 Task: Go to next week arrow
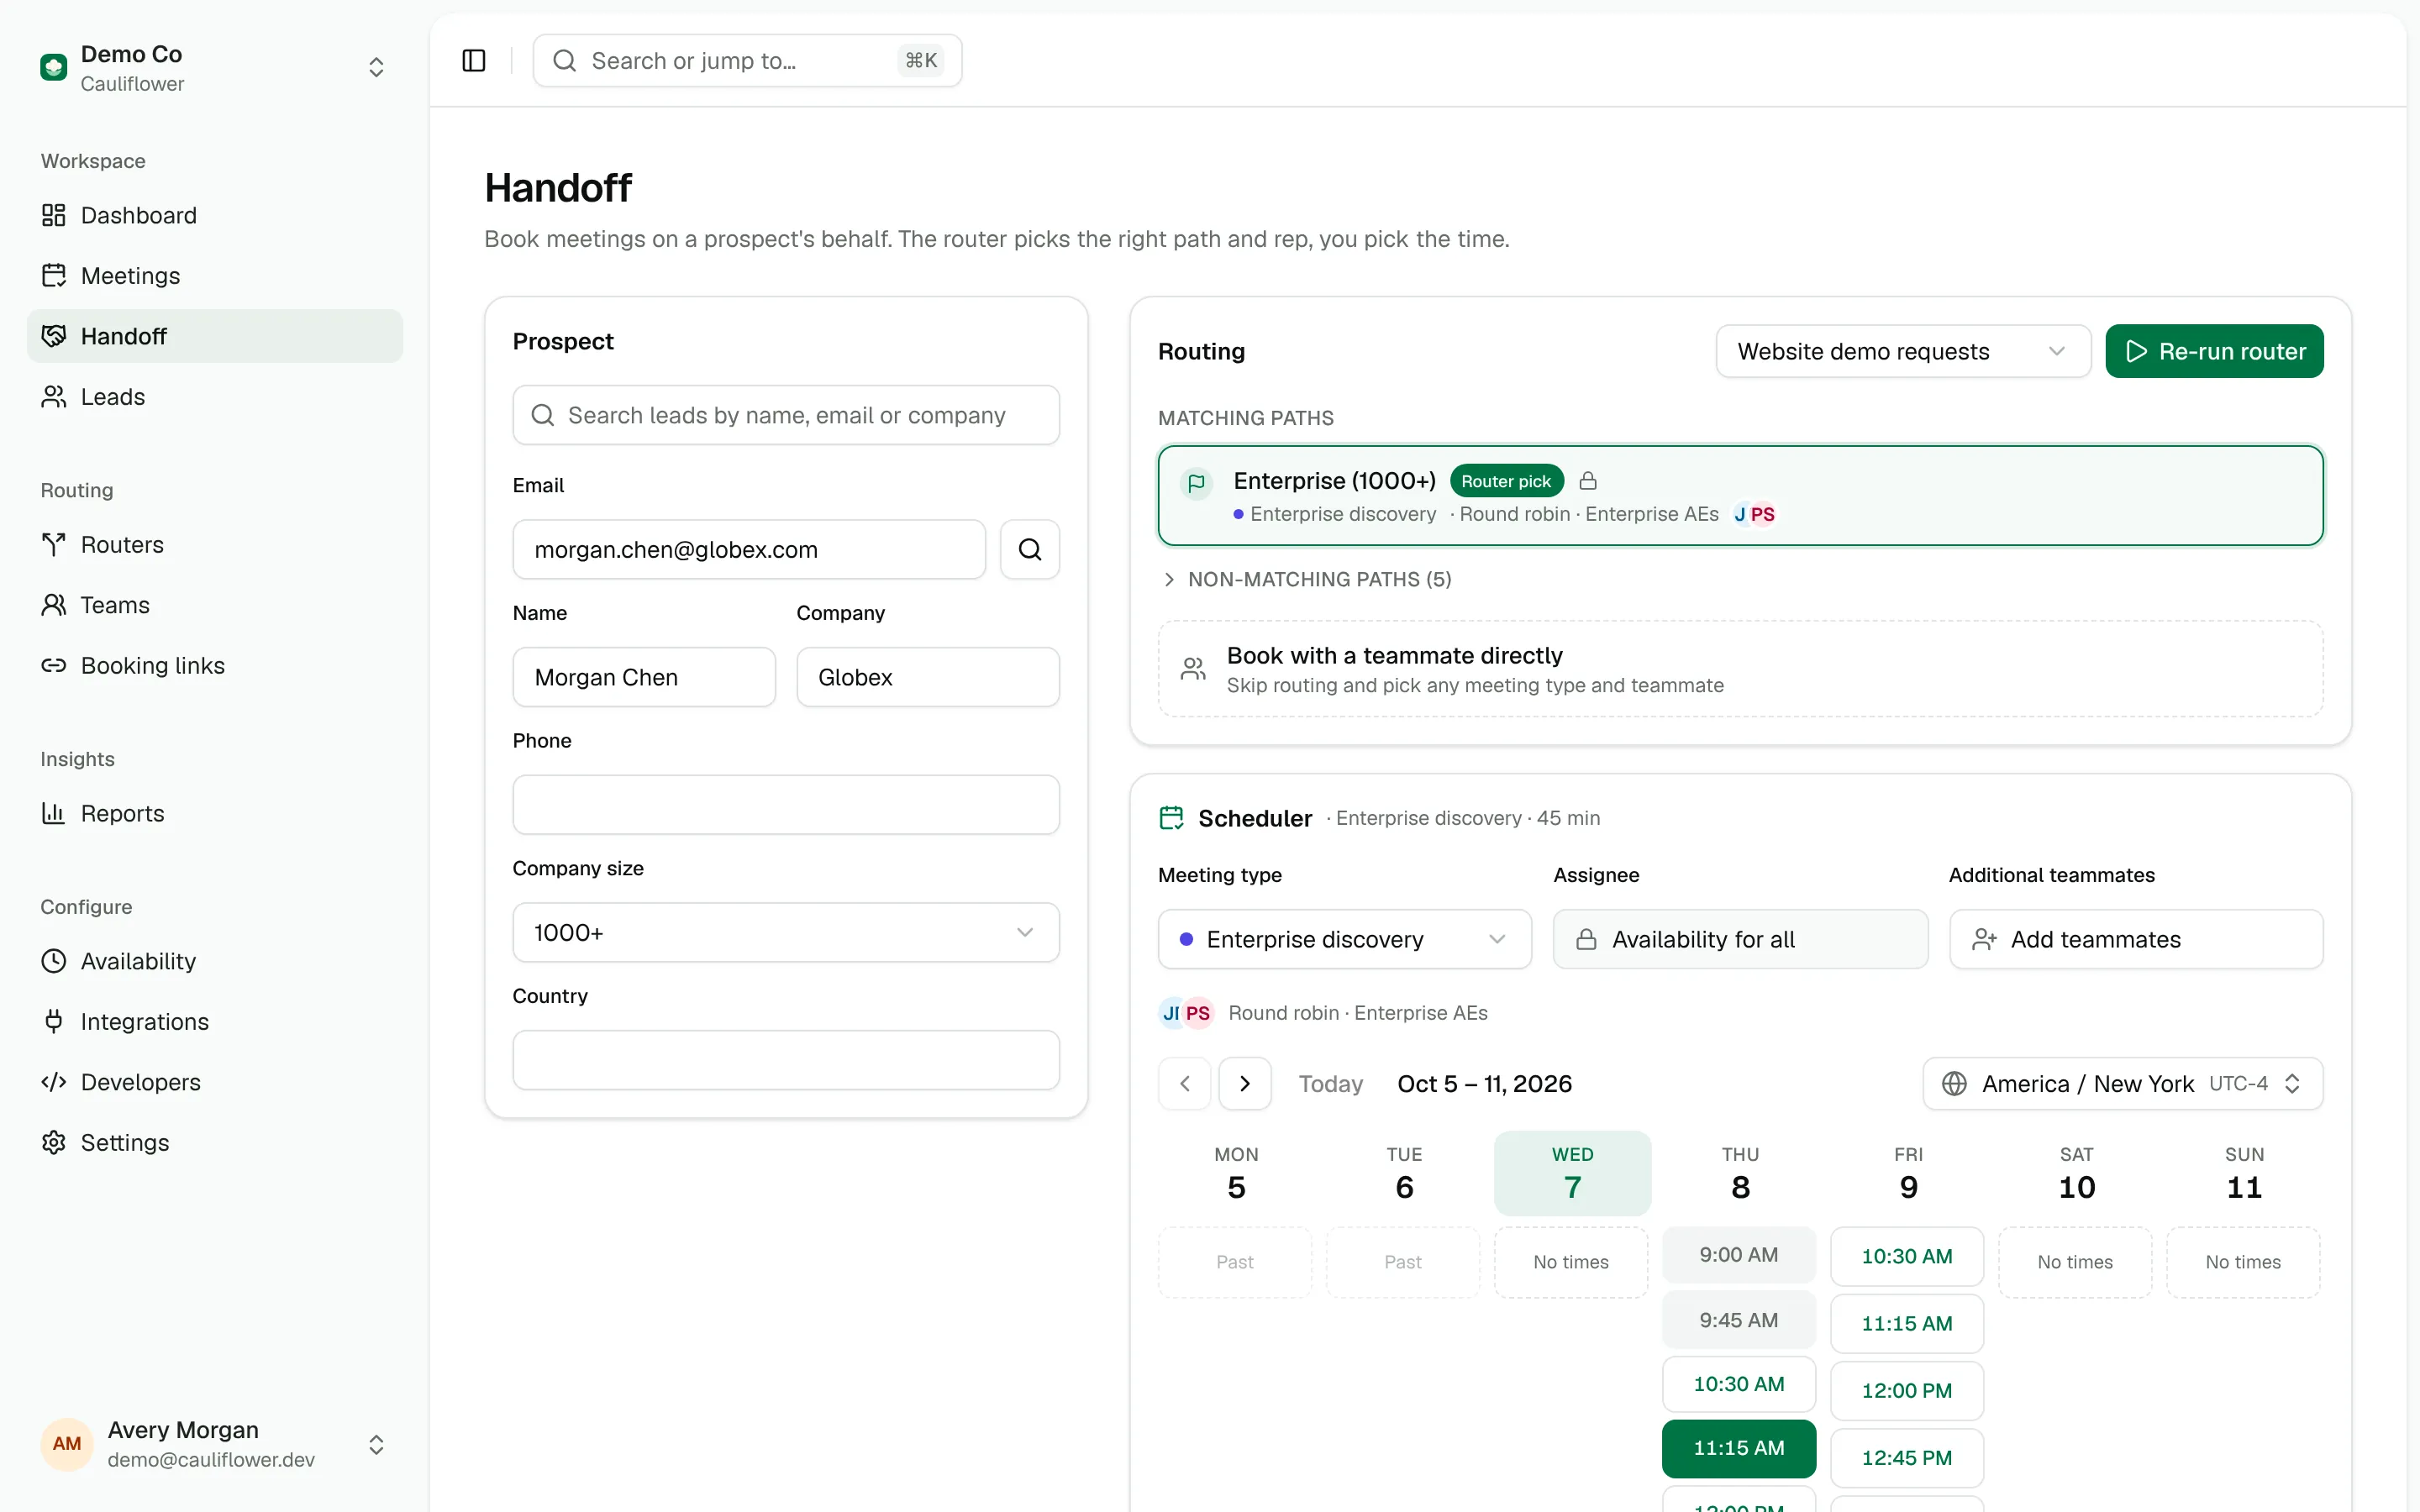point(1245,1084)
